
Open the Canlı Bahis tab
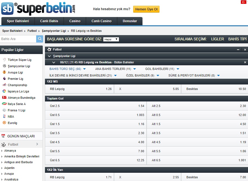pyautogui.click(x=49, y=21)
